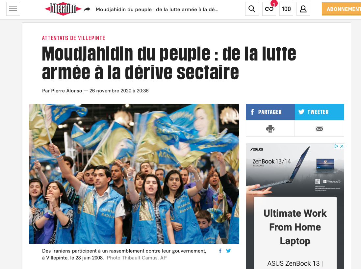The width and height of the screenshot is (361, 269).
Task: Share article via Partager Facebook button
Action: 270,112
